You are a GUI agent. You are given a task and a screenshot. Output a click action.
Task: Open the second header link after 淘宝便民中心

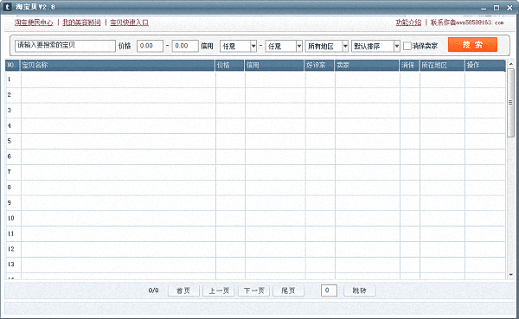tap(81, 22)
